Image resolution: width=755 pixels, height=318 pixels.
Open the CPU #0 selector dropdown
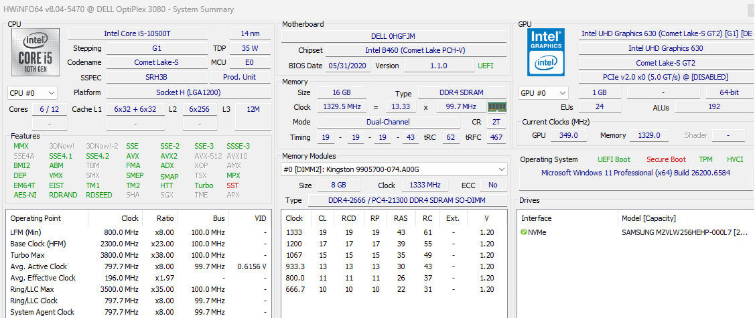click(32, 93)
